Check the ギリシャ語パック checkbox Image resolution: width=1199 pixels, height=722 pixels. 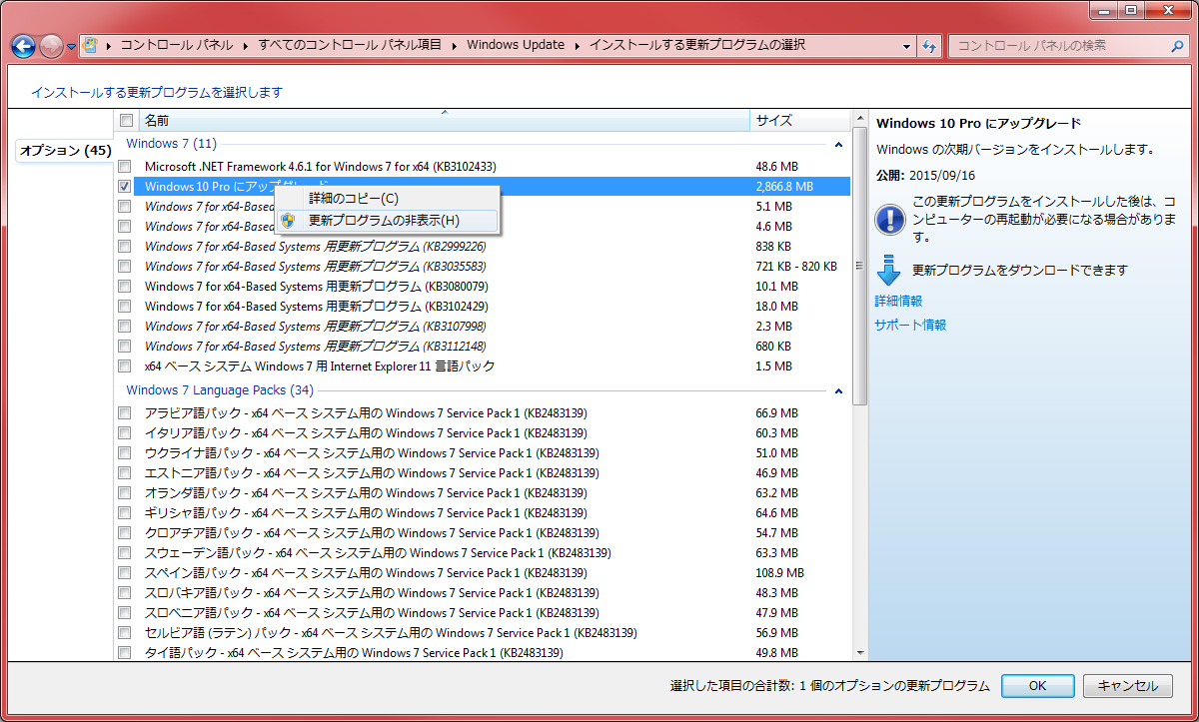124,513
